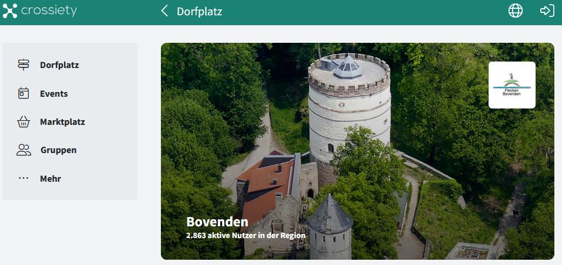The image size is (562, 265).
Task: Go back using the header chevron arrow
Action: click(x=164, y=11)
